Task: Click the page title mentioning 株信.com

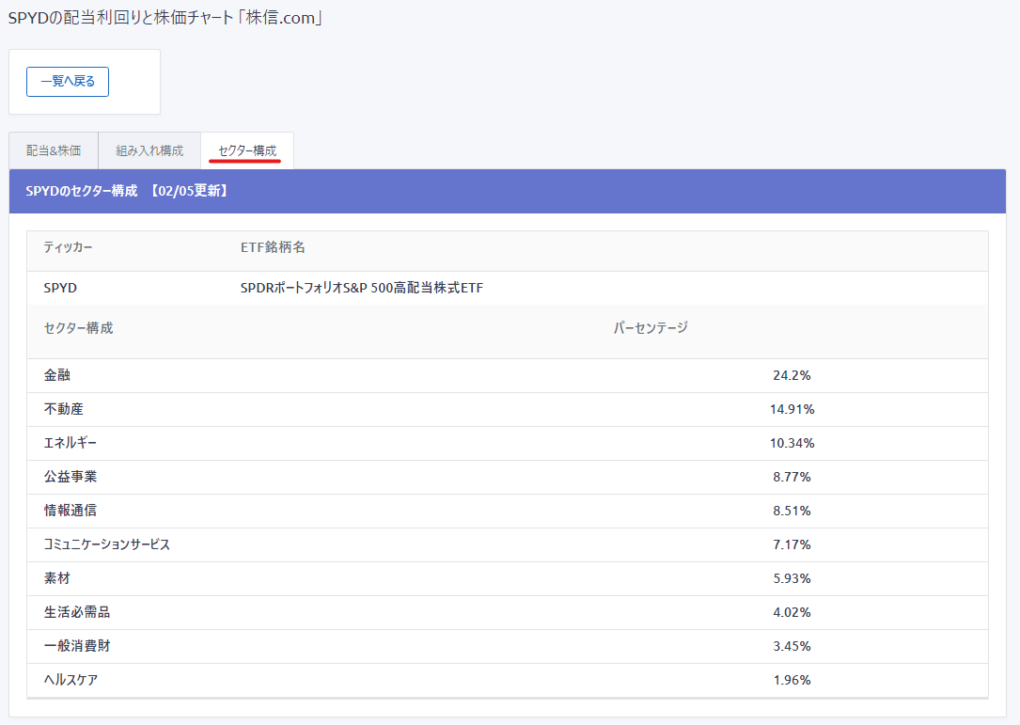Action: coord(165,18)
